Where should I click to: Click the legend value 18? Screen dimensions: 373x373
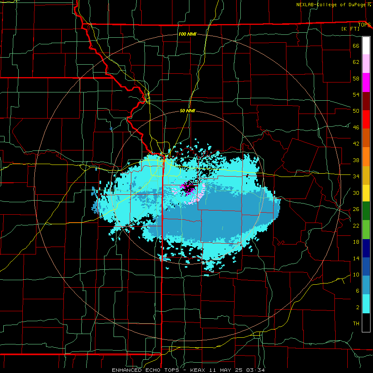click(x=356, y=242)
